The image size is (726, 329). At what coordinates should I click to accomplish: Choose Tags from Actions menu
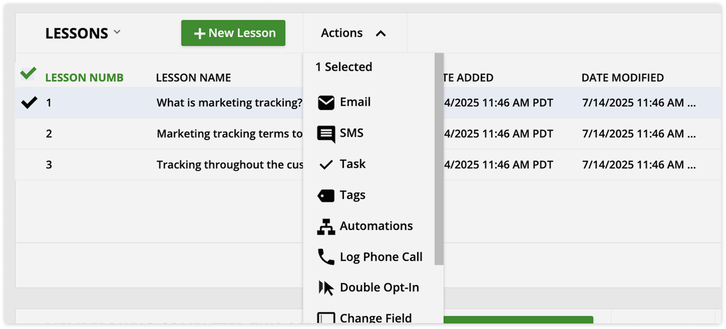[x=369, y=195]
